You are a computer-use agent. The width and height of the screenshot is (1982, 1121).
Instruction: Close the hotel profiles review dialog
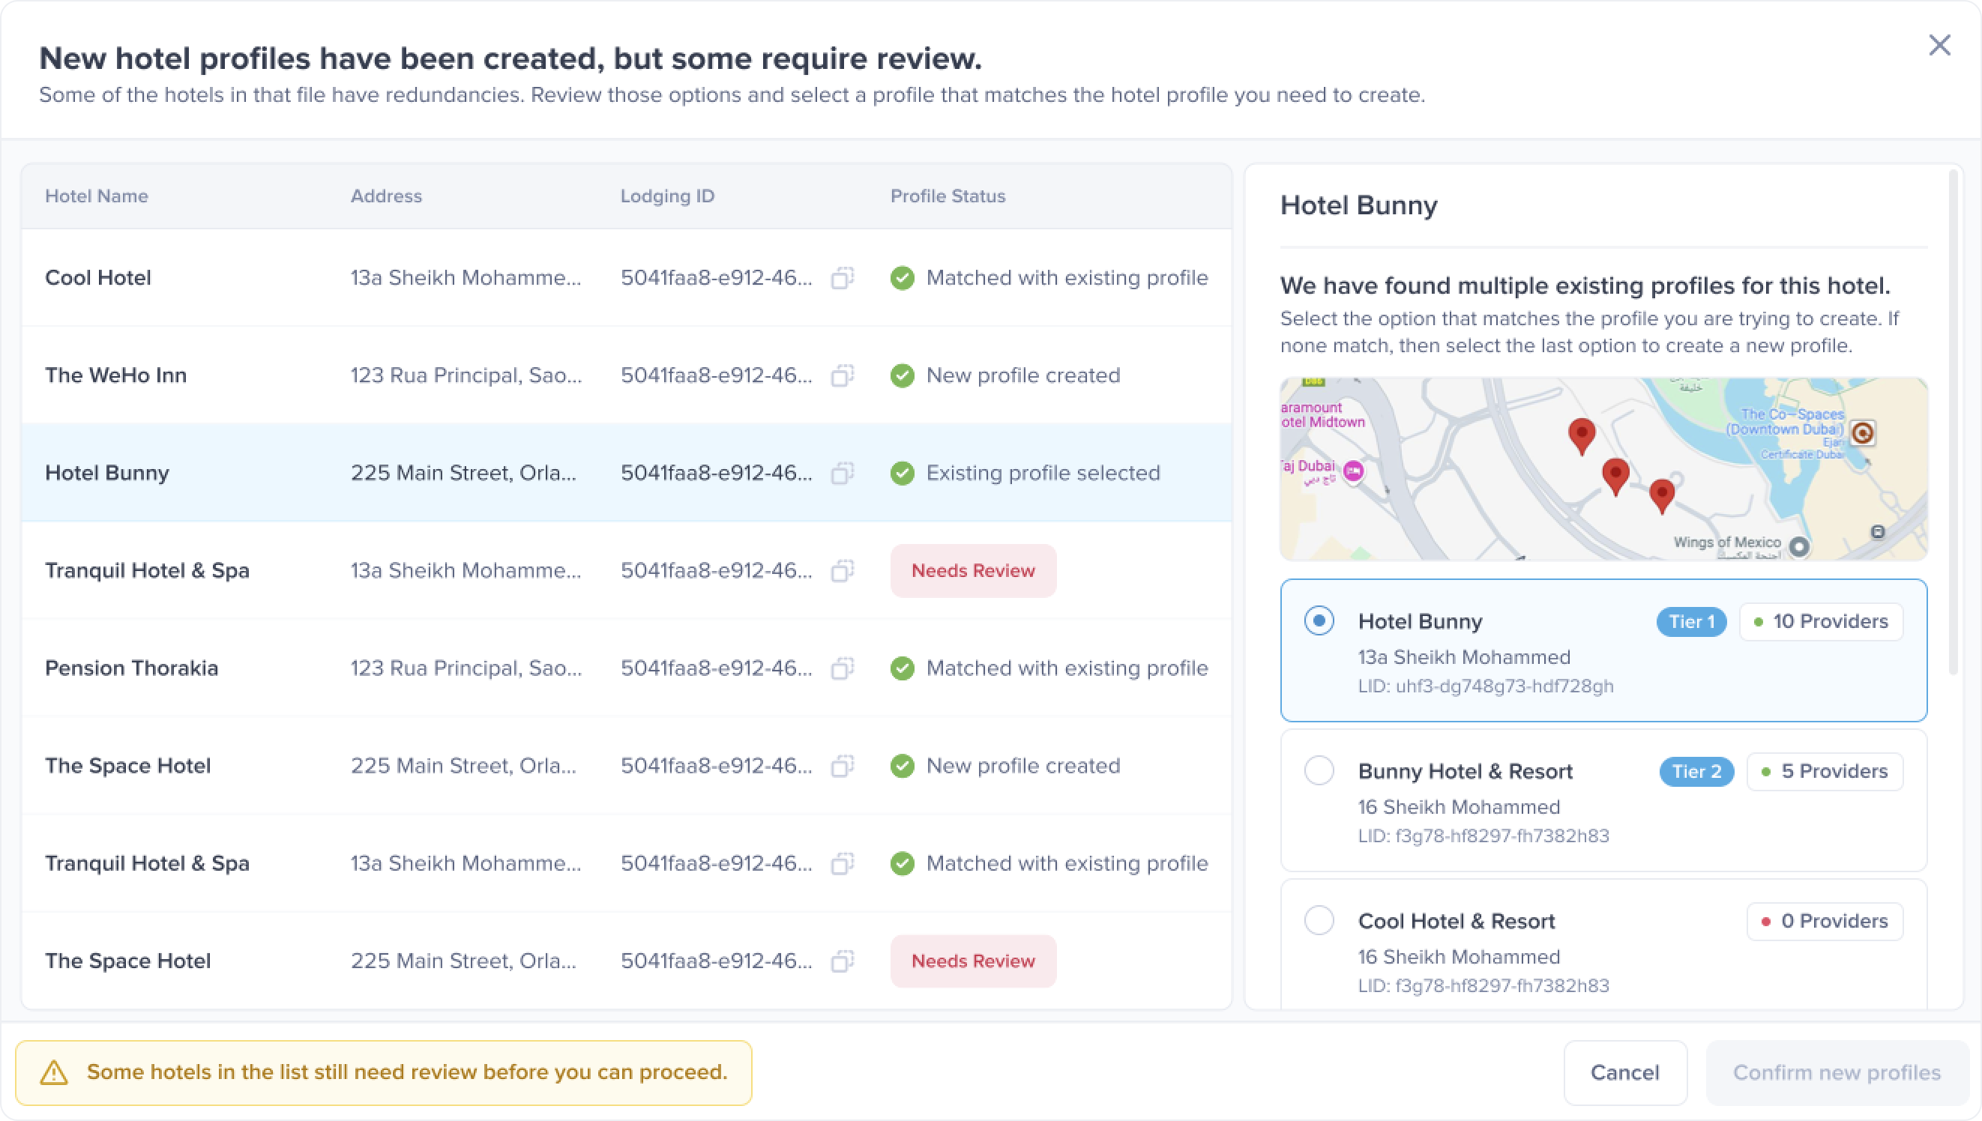(x=1939, y=46)
